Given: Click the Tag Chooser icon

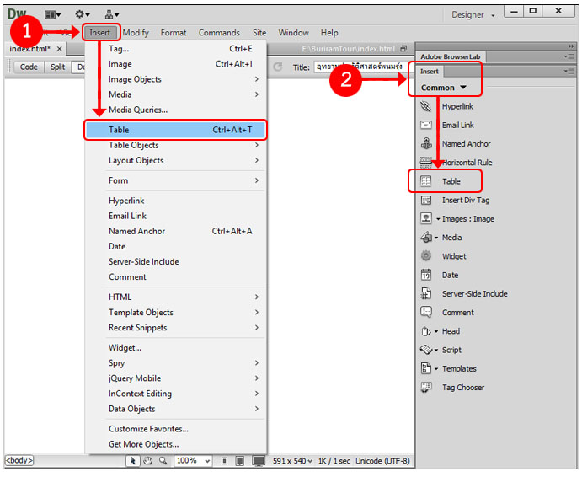Looking at the screenshot, I should (426, 388).
